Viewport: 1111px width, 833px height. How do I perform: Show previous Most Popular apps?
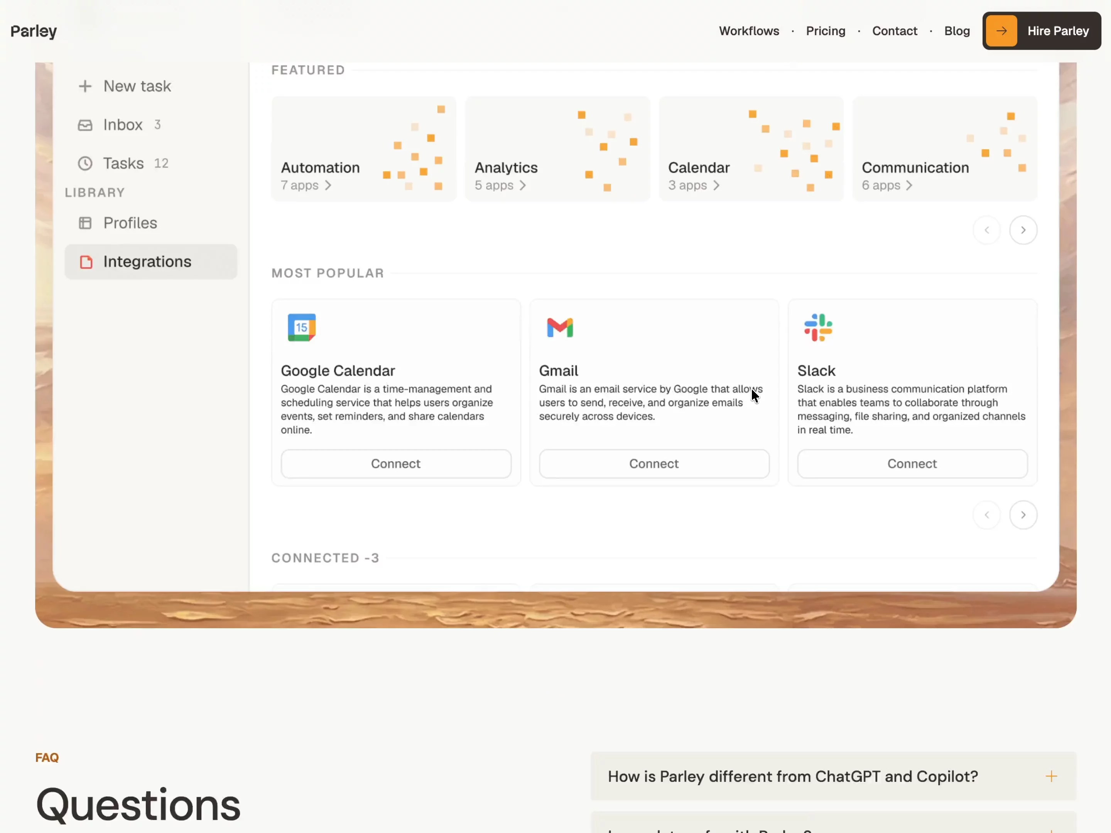coord(986,515)
